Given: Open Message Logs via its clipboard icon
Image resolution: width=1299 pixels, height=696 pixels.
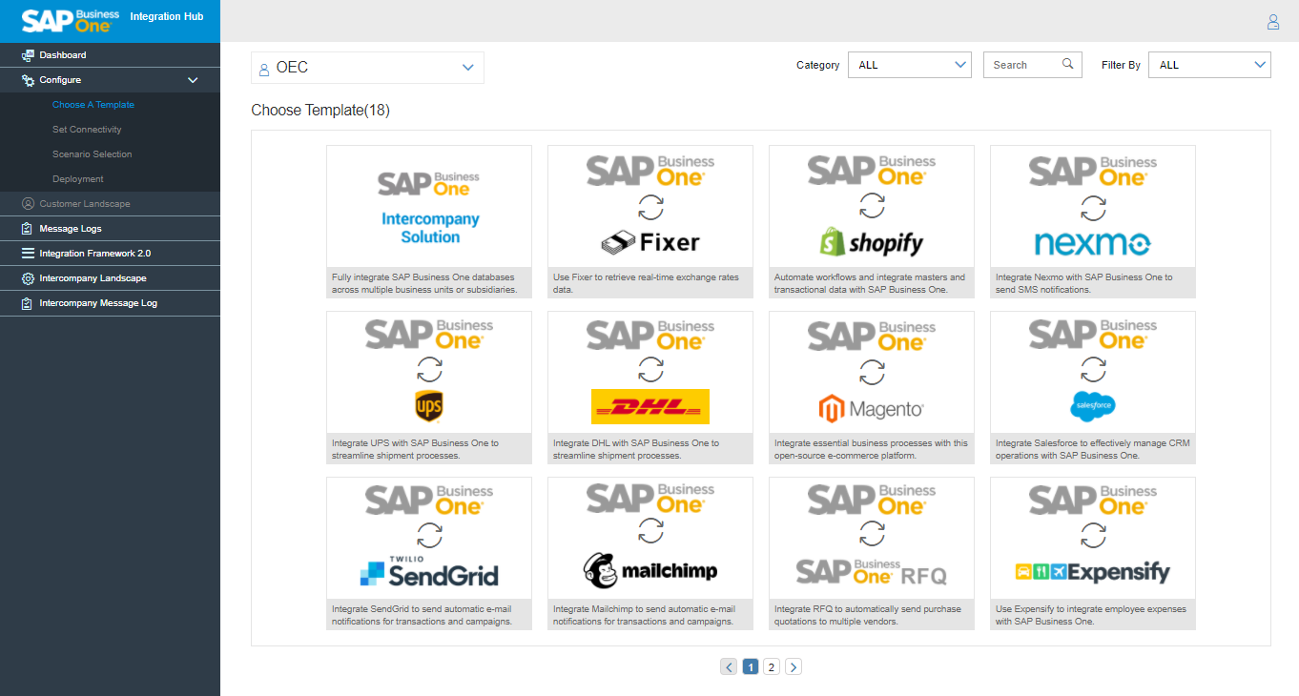Looking at the screenshot, I should coord(27,228).
